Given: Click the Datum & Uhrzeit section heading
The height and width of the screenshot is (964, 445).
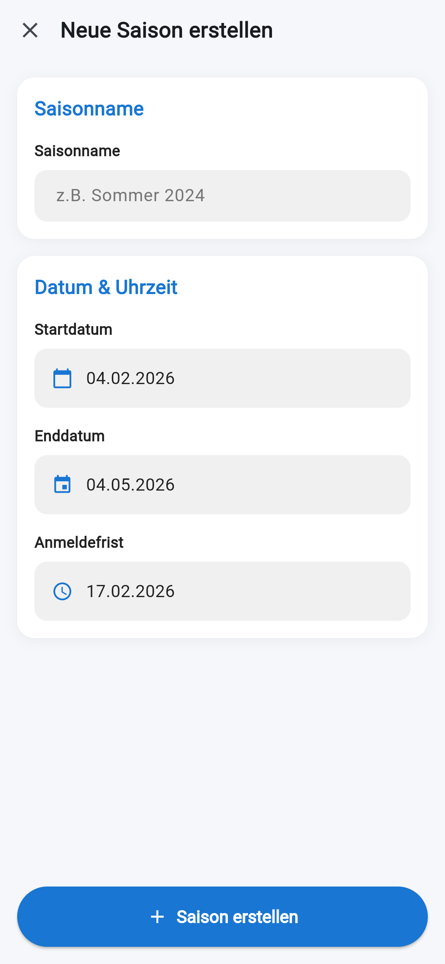Looking at the screenshot, I should click(x=106, y=287).
